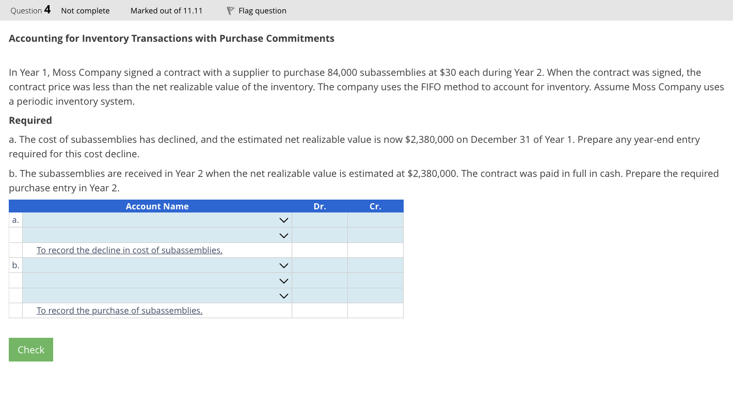Open the first account name dropdown in row b
Screen dimensions: 733x394
coord(283,265)
